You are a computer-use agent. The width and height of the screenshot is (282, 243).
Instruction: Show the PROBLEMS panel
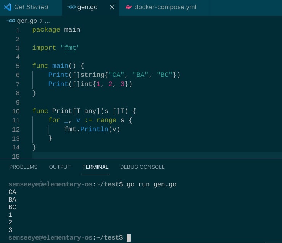click(x=23, y=167)
